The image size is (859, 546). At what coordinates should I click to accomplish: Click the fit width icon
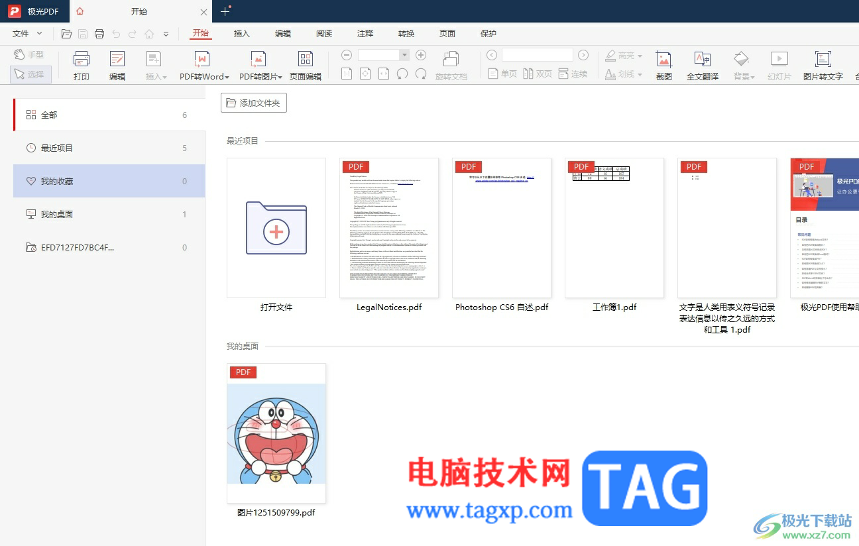(384, 74)
